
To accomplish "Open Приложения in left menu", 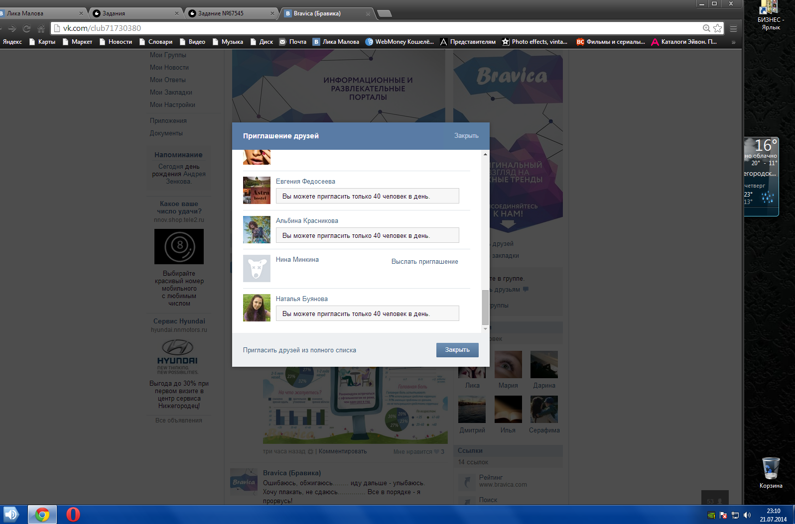I will pyautogui.click(x=168, y=121).
